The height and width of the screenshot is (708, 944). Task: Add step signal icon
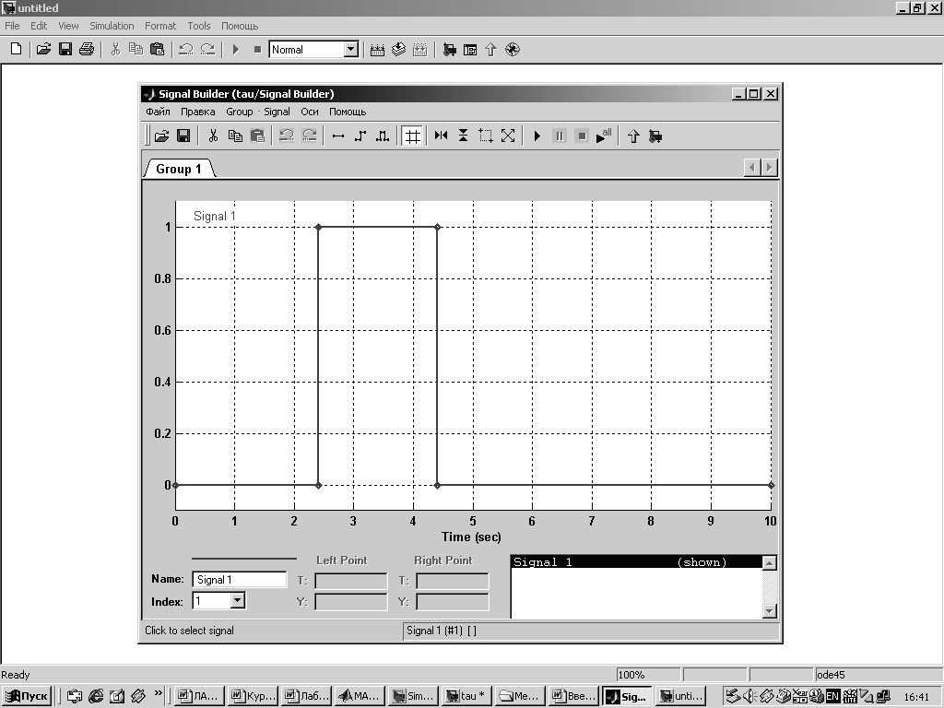[360, 136]
